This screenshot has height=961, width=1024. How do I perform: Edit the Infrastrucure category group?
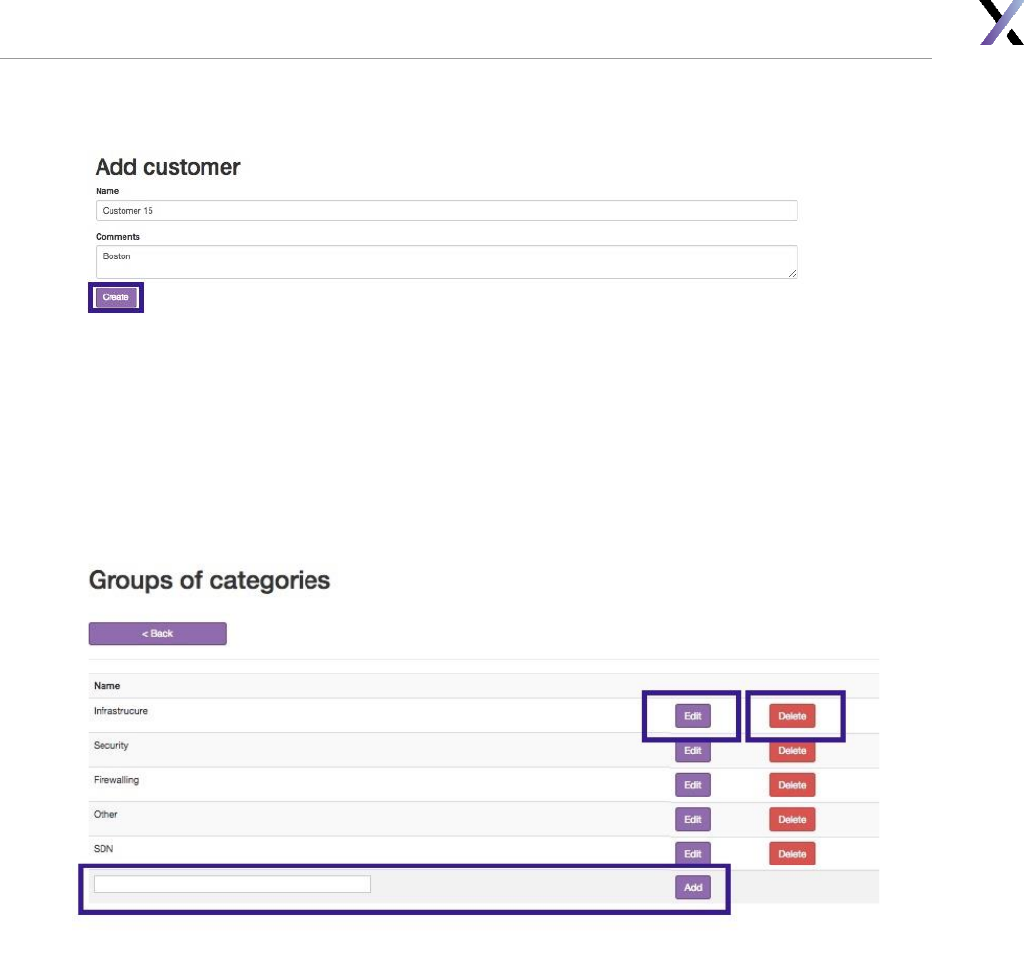point(693,716)
